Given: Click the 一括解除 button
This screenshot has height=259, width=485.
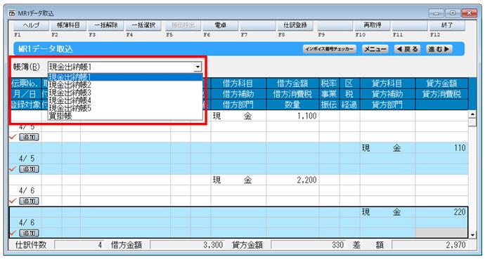Looking at the screenshot, I should click(x=105, y=26).
